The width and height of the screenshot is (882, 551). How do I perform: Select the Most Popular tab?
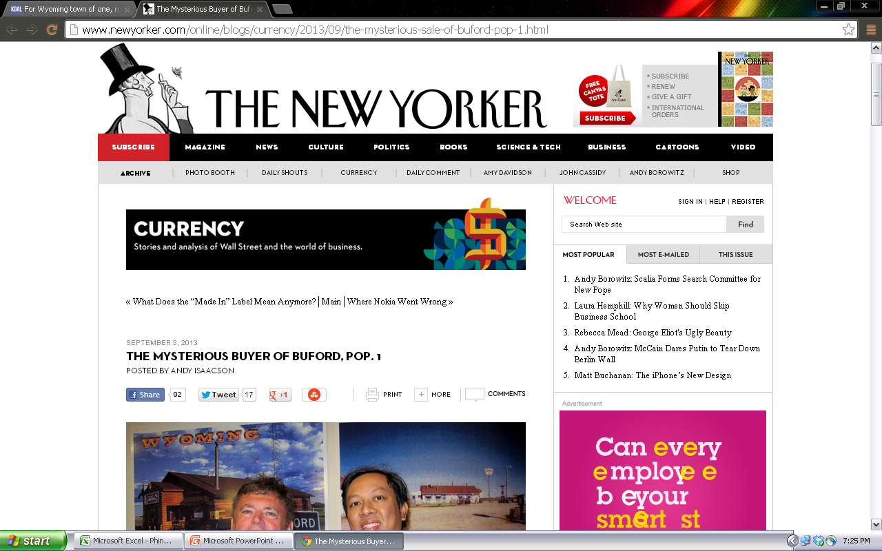588,255
